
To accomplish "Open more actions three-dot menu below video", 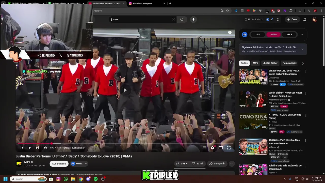I will tap(232, 164).
